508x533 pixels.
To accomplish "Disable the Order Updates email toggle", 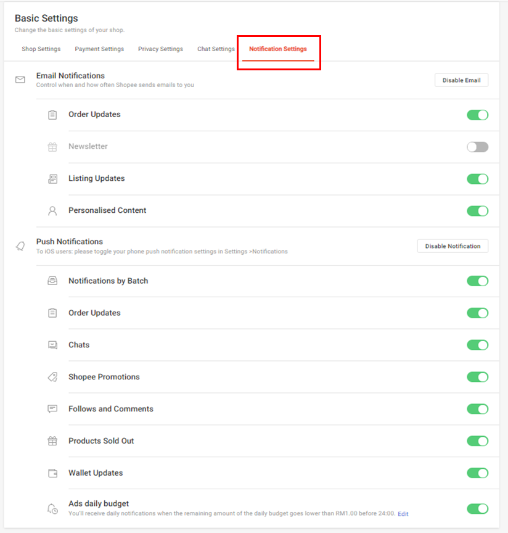I will pyautogui.click(x=478, y=115).
